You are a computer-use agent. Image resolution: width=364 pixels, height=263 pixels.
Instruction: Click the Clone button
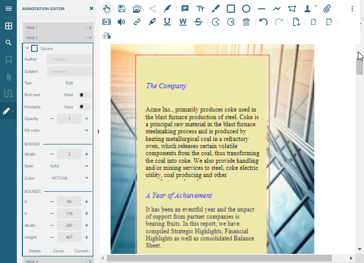click(59, 251)
